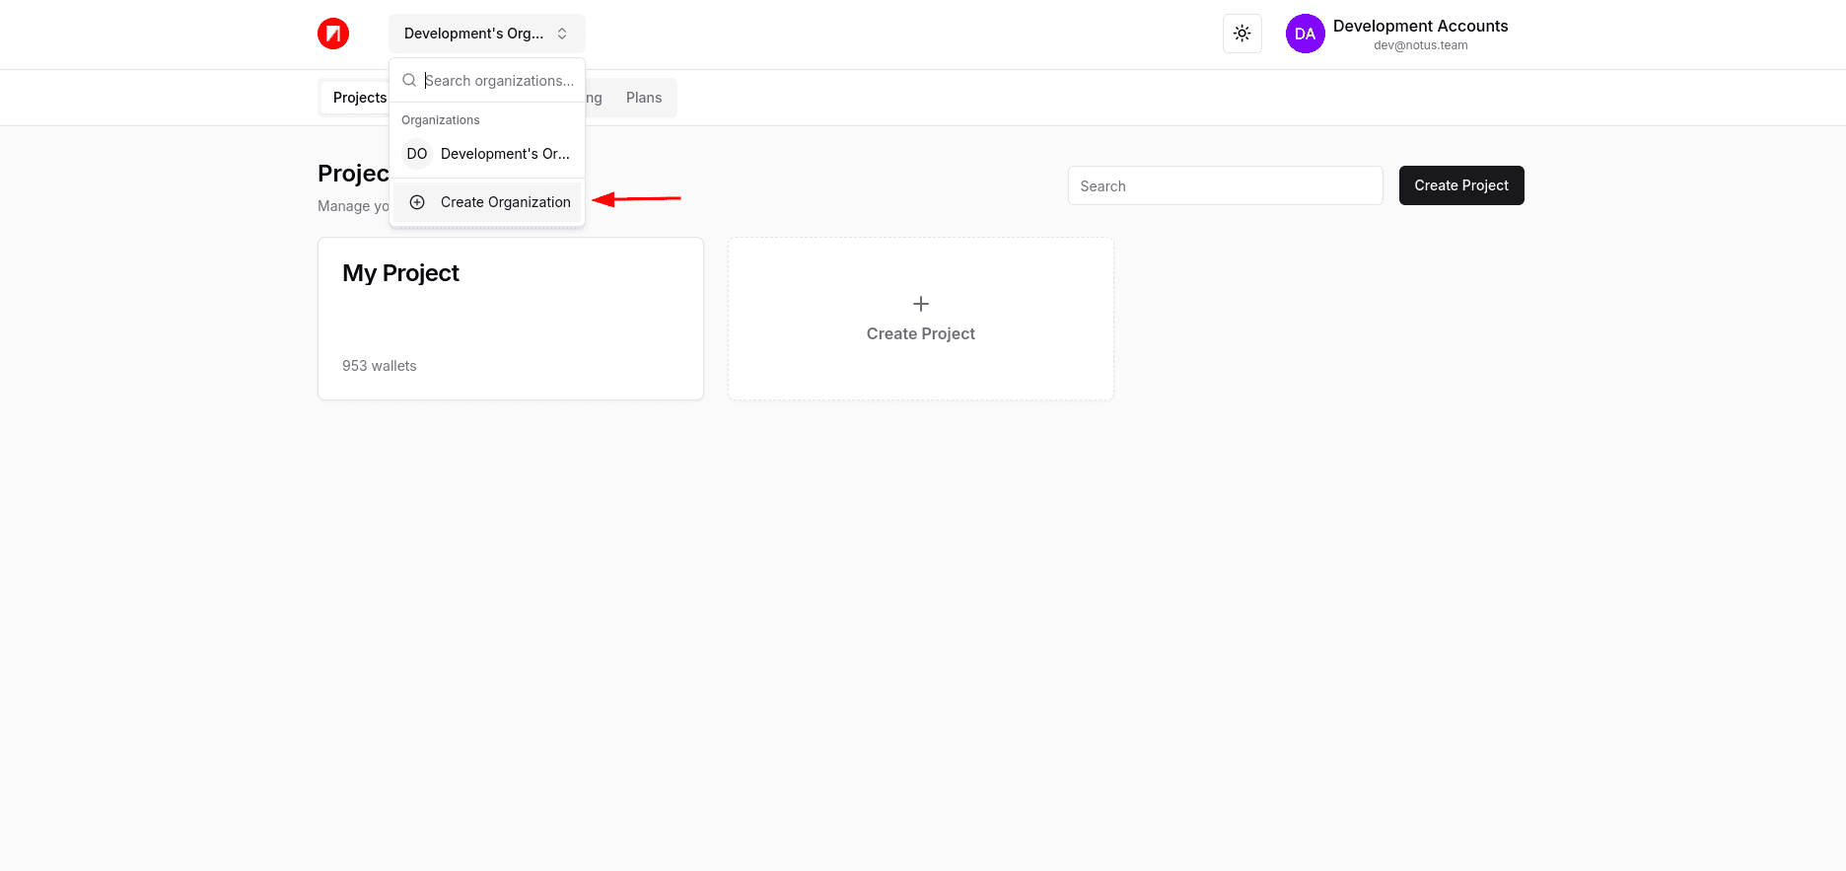Click the plus icon in the dashed card

point(920,304)
